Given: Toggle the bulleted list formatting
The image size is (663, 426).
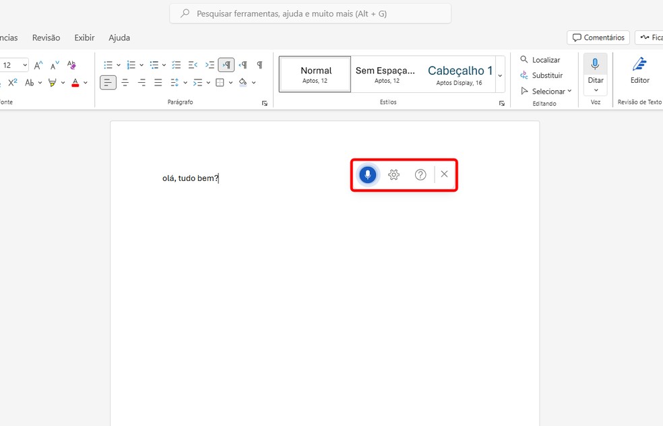Looking at the screenshot, I should [107, 65].
